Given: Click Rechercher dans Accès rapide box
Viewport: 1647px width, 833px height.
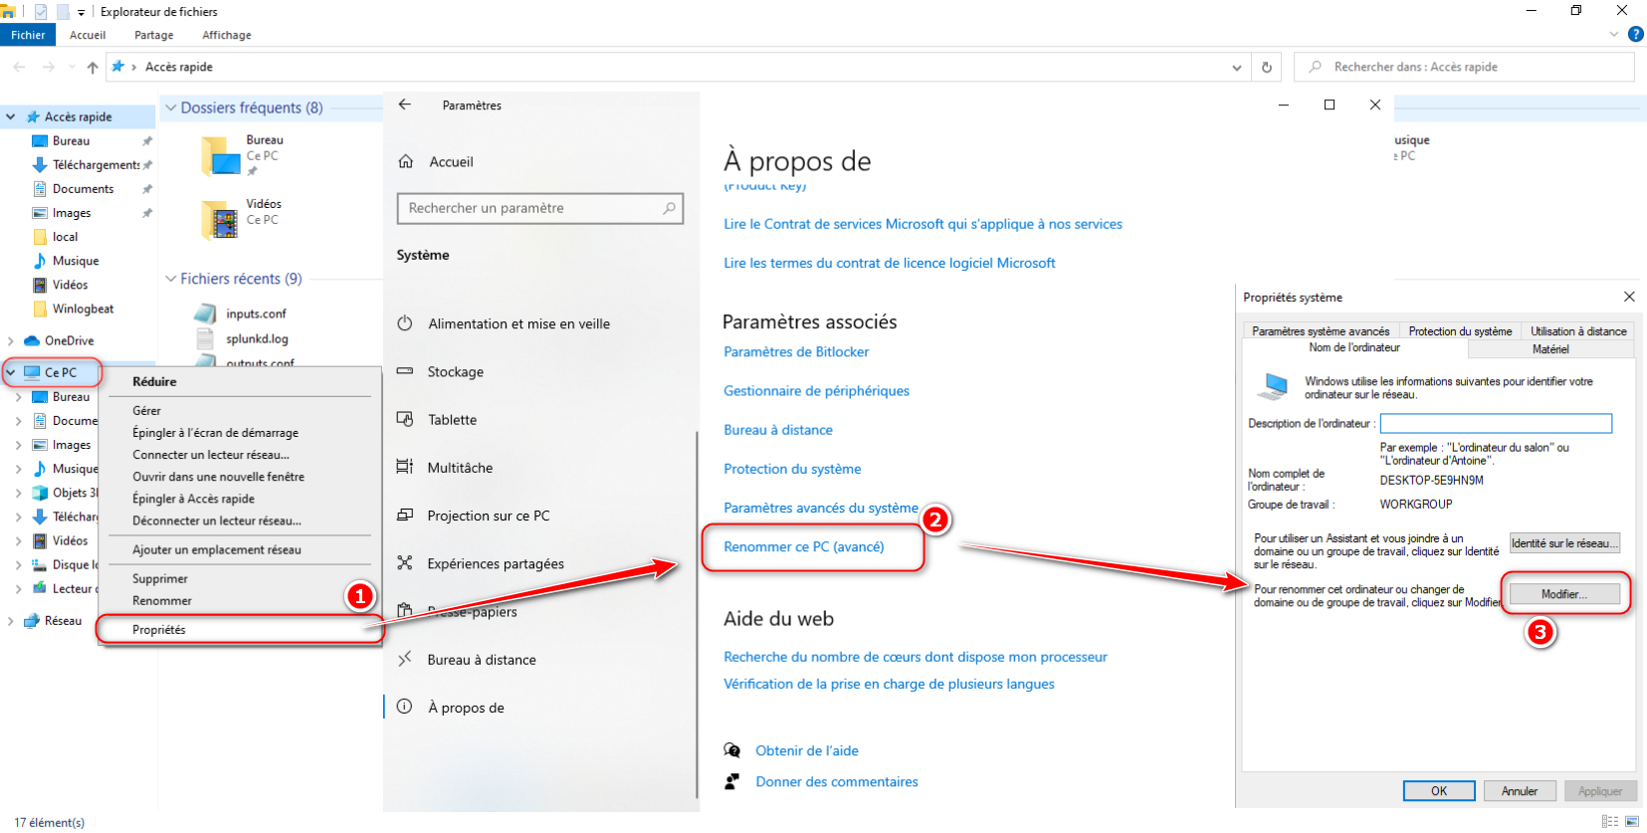Looking at the screenshot, I should (x=1465, y=67).
